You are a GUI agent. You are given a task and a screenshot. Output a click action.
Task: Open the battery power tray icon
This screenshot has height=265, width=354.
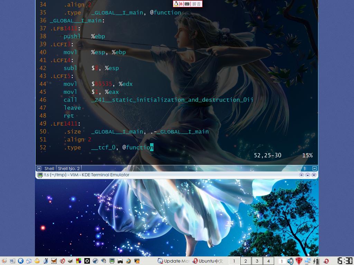point(317,261)
